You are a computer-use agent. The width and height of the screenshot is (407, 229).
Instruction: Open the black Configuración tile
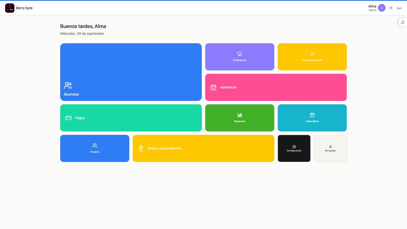coord(294,148)
